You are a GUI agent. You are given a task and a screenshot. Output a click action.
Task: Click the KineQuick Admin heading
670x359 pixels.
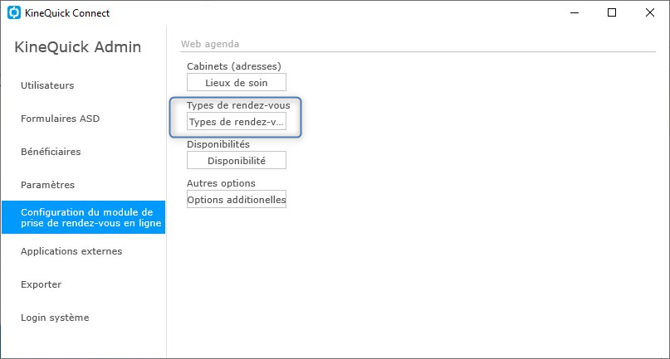[x=78, y=47]
